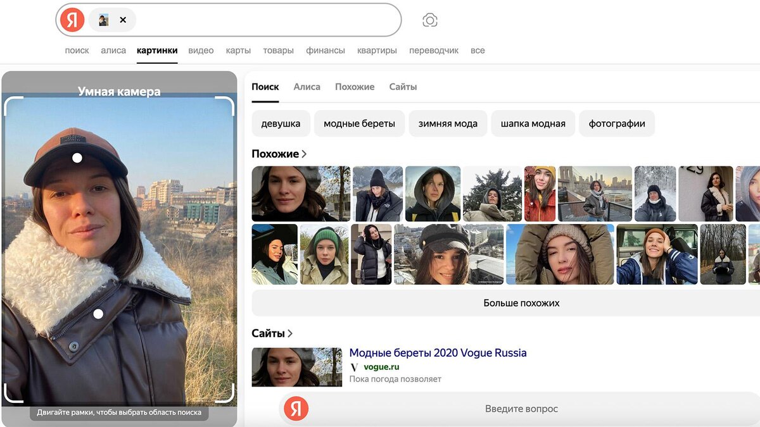Screen dimensions: 760x427
Task: Expand the Похожие section chevron
Action: (x=305, y=153)
